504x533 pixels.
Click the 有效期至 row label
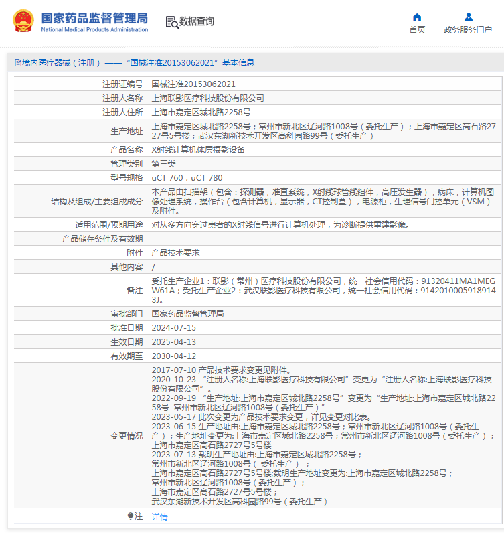[x=127, y=356]
